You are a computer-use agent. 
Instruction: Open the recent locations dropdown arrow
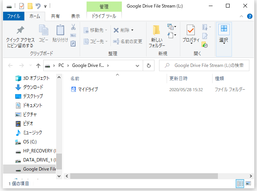(x=30, y=65)
